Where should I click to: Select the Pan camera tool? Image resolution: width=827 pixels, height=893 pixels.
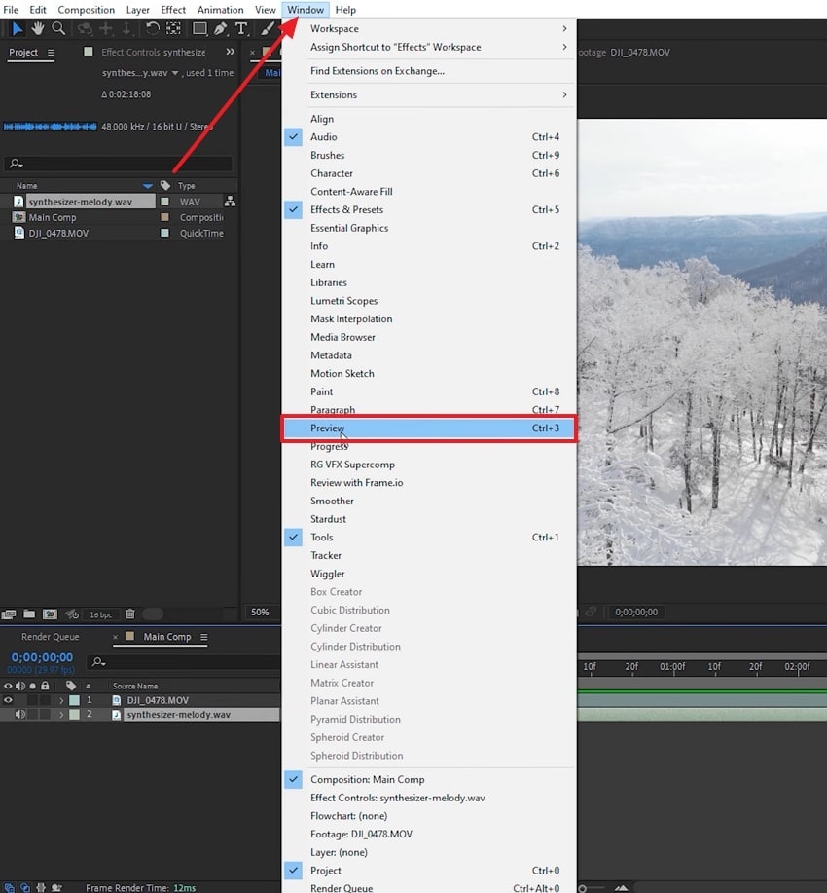106,28
